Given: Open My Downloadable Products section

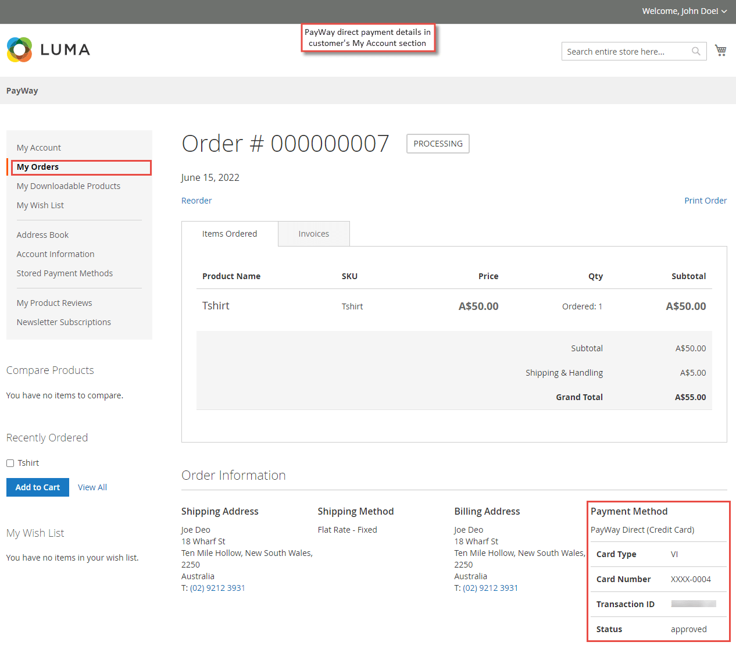Looking at the screenshot, I should [69, 186].
